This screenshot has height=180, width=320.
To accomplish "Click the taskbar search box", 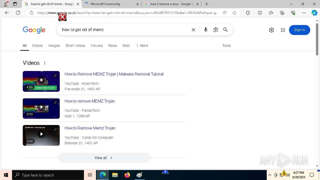I will 48,175.
